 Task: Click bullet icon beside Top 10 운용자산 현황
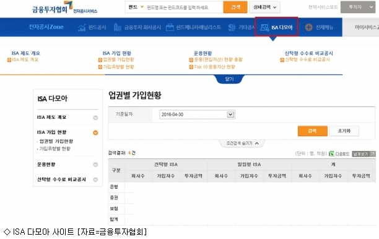click(191, 67)
